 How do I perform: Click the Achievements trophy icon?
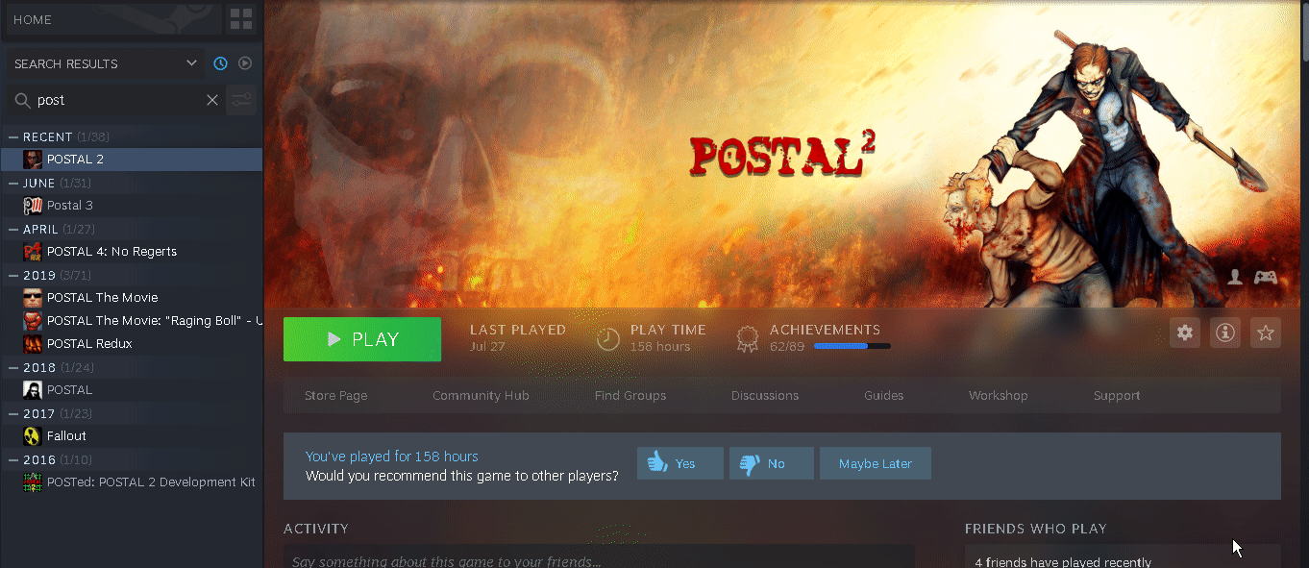(x=747, y=338)
